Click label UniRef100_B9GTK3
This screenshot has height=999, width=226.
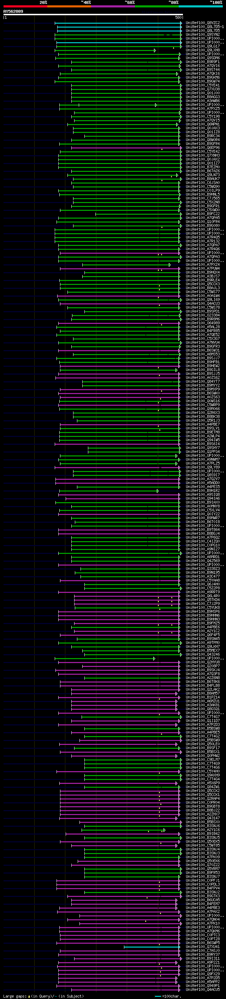click(x=203, y=896)
